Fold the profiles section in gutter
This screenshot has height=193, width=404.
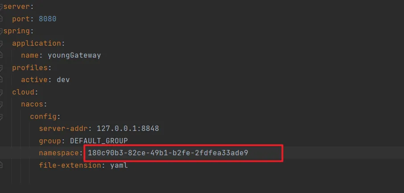point(2,68)
